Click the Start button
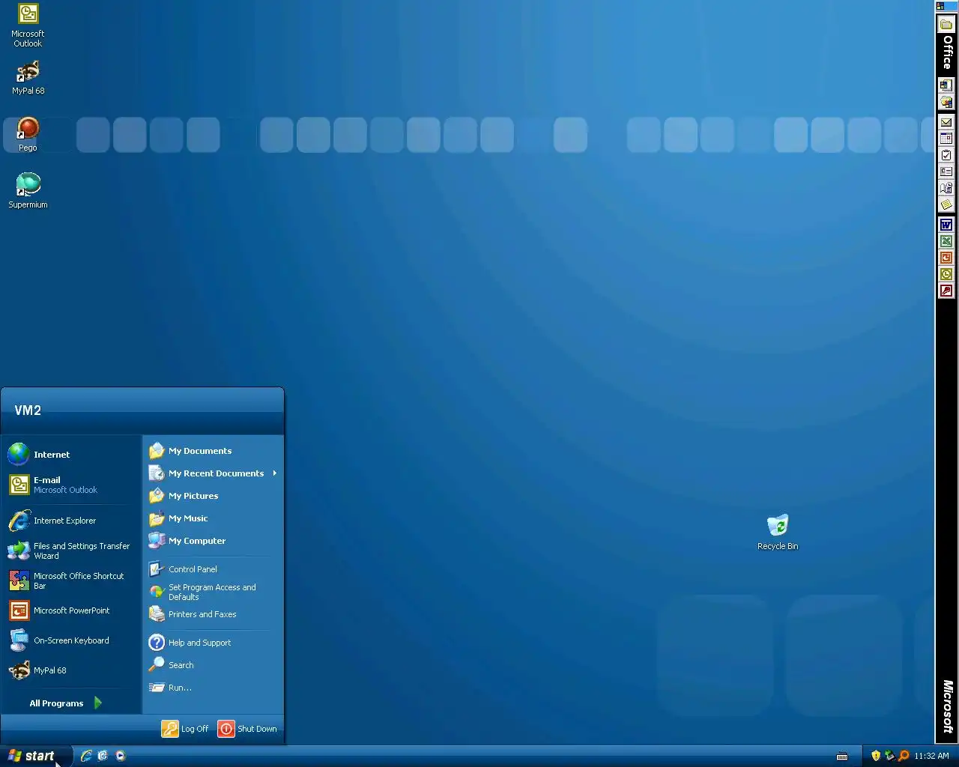Screen dimensions: 959x767 point(36,756)
